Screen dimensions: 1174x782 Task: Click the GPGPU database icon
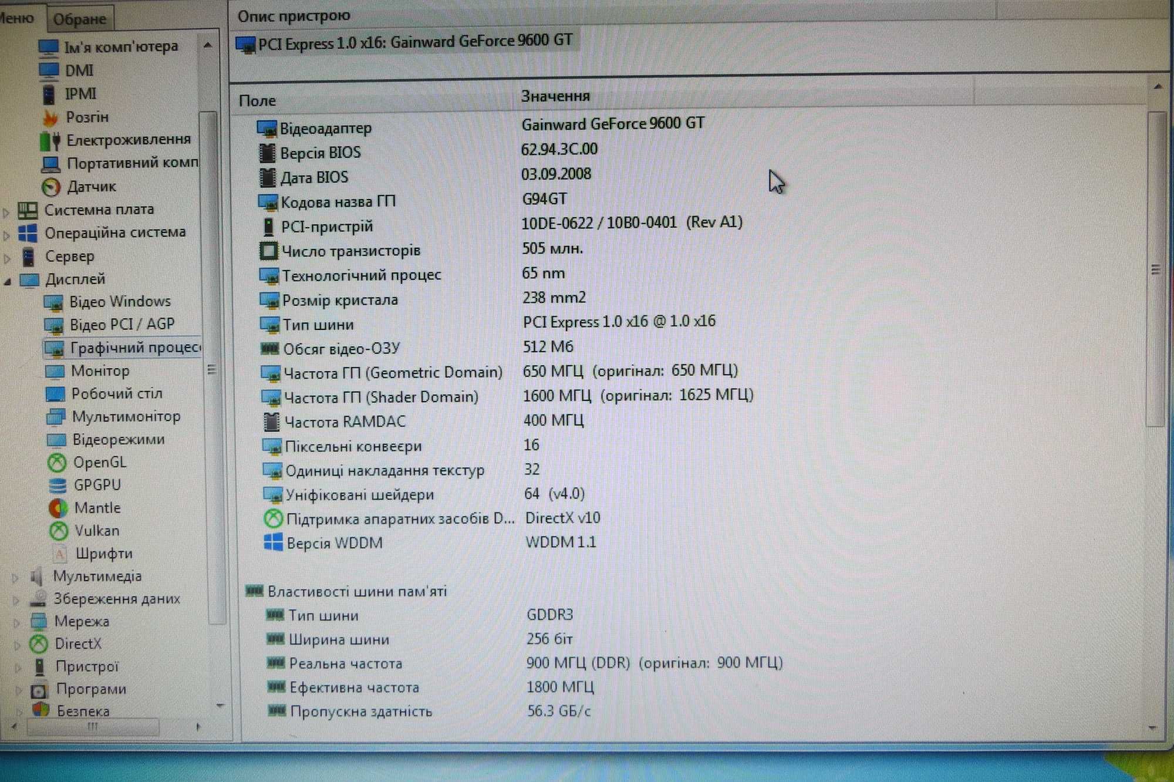pyautogui.click(x=58, y=486)
